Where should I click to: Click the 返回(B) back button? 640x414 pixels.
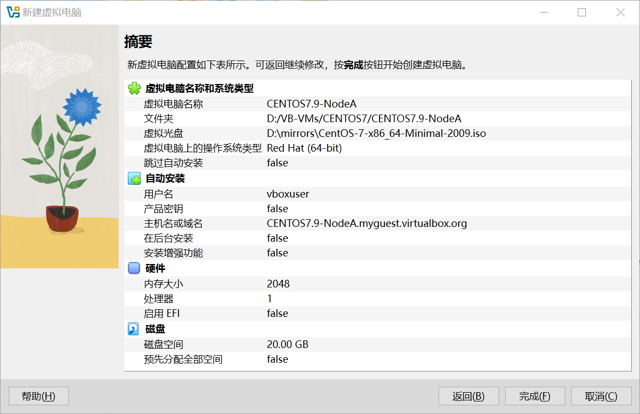(469, 396)
